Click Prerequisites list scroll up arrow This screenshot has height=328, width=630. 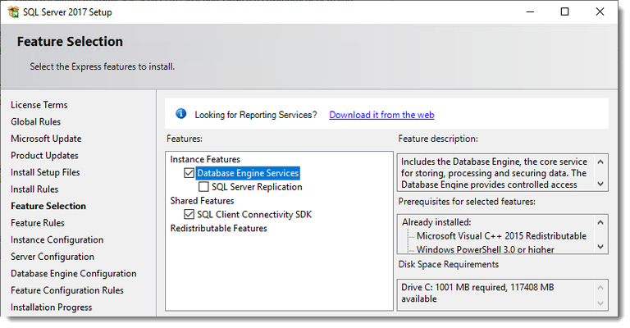click(x=600, y=222)
